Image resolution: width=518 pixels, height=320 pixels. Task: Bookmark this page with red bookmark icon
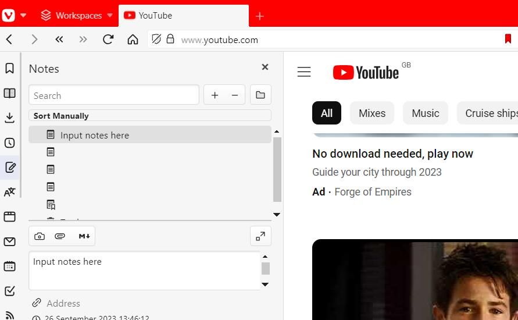(x=508, y=38)
